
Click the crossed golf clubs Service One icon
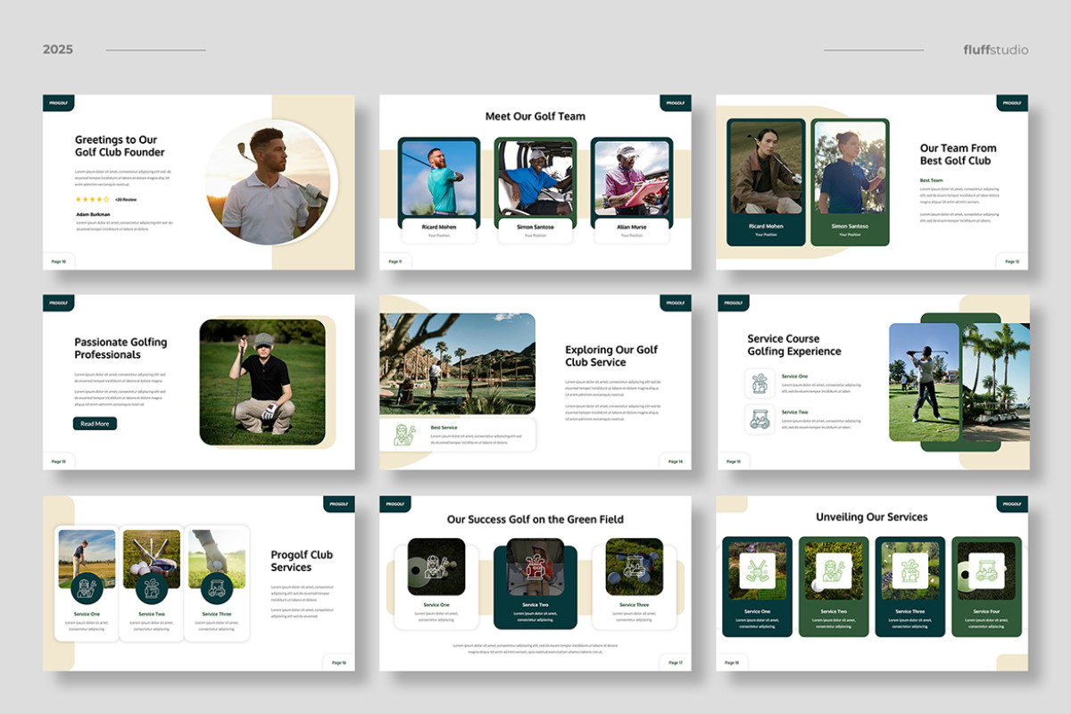pyautogui.click(x=755, y=570)
